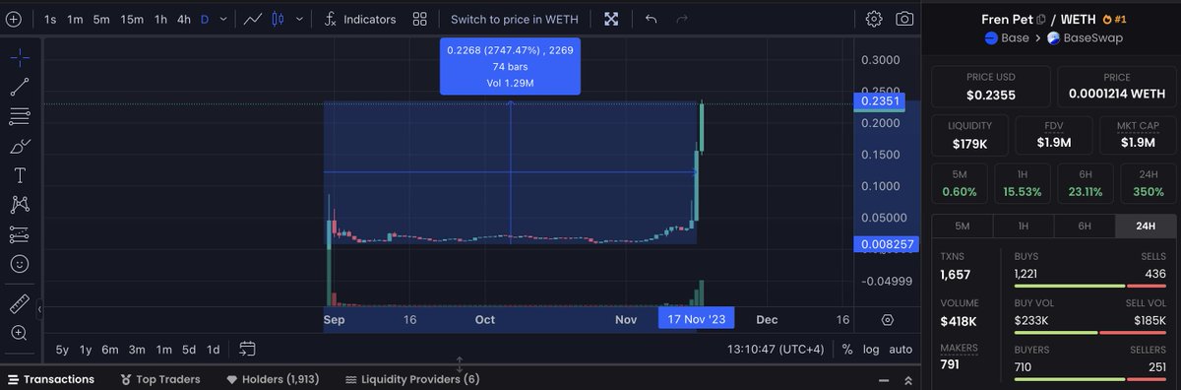Select the 1s interval

pos(50,19)
